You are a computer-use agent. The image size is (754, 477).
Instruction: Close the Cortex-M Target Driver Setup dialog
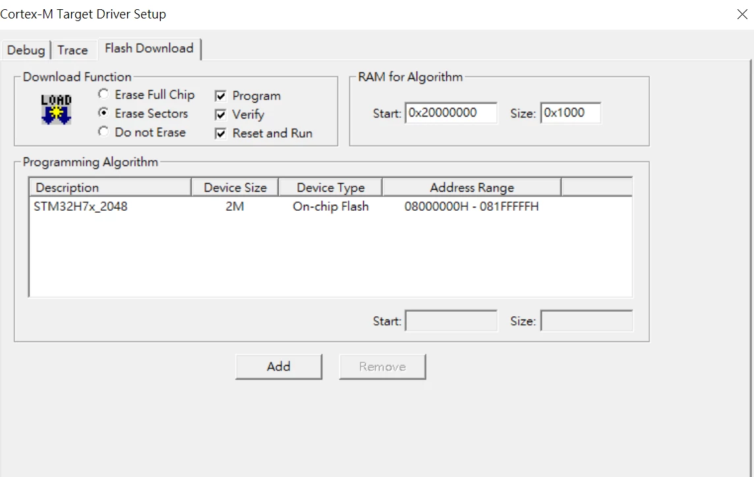pyautogui.click(x=742, y=14)
